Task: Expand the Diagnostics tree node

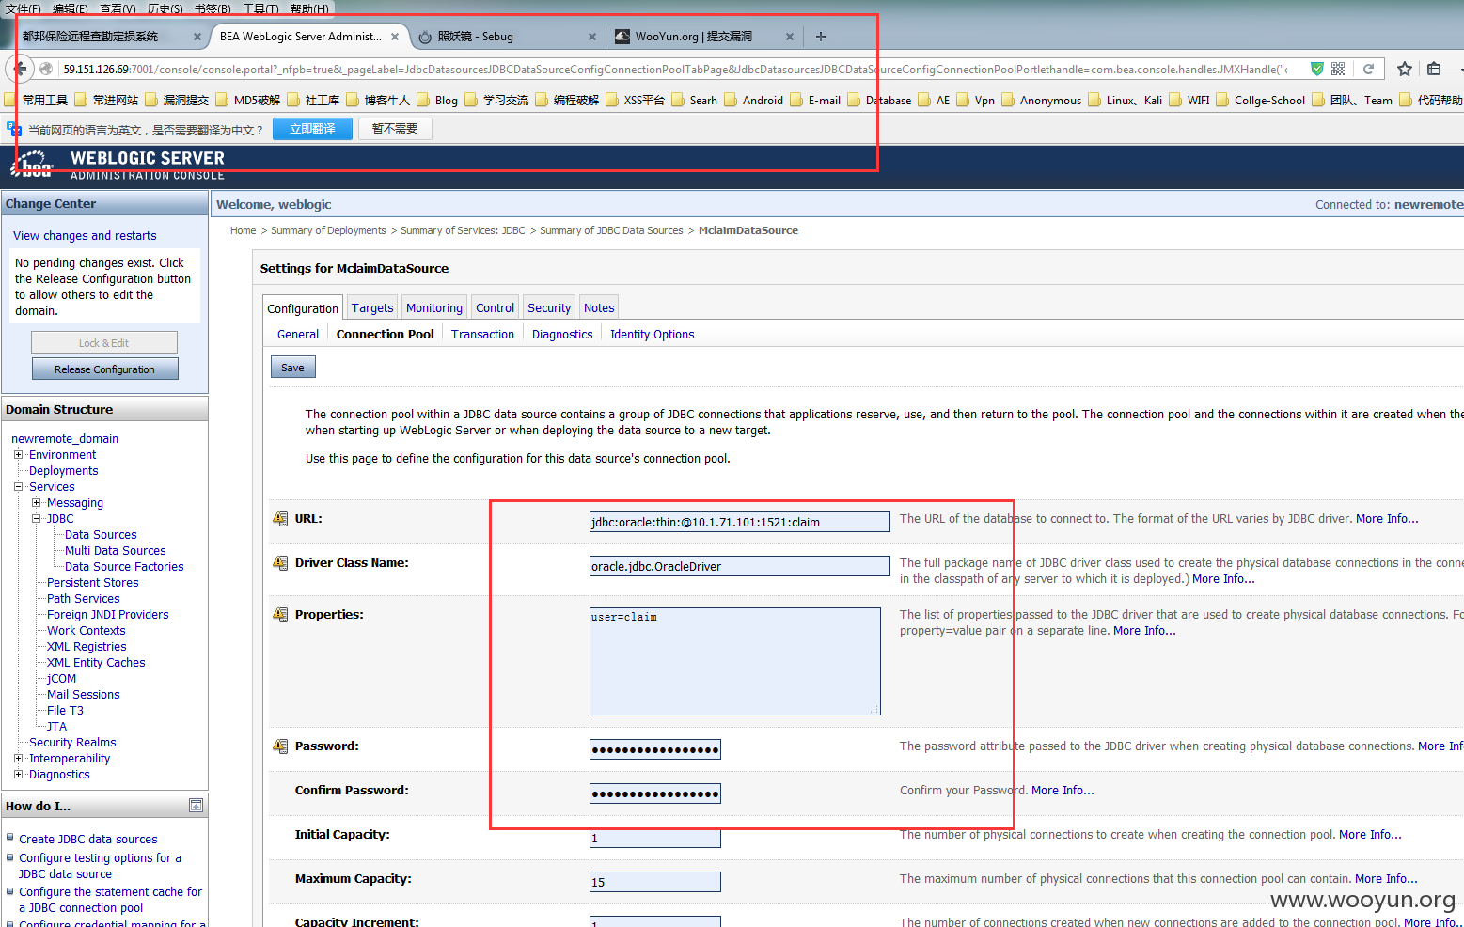Action: (18, 775)
